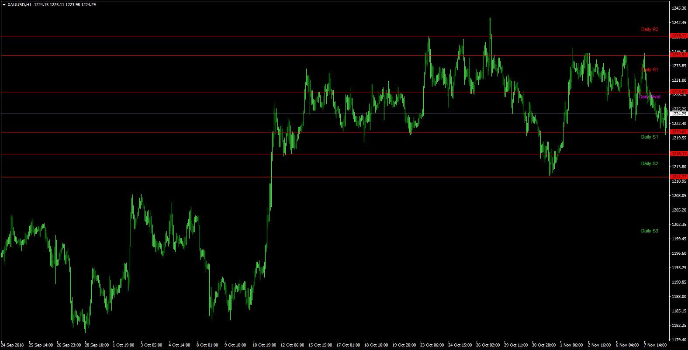The image size is (688, 350).
Task: Select the green Daily S2 label
Action: 649,164
